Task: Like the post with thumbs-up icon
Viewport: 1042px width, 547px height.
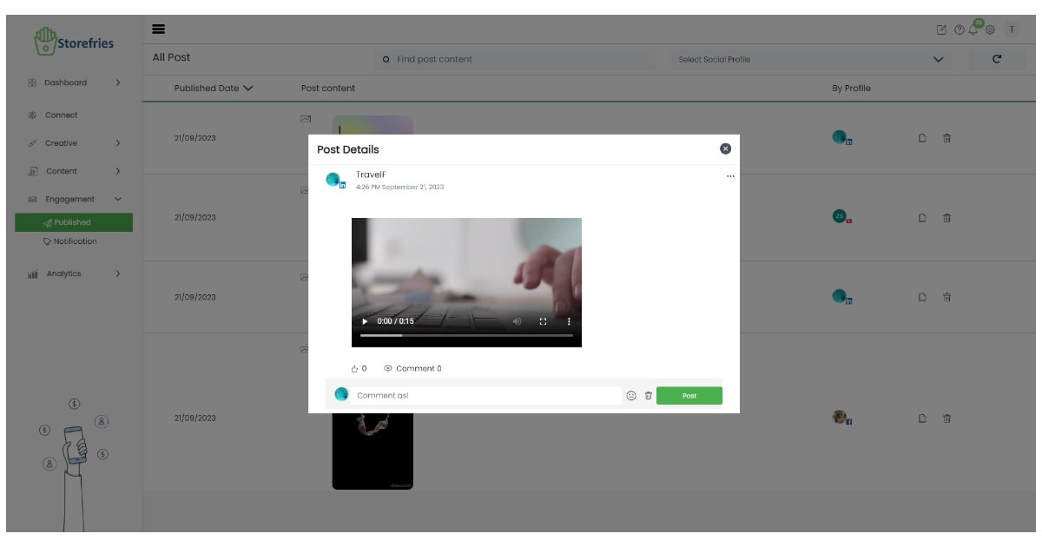Action: point(355,369)
